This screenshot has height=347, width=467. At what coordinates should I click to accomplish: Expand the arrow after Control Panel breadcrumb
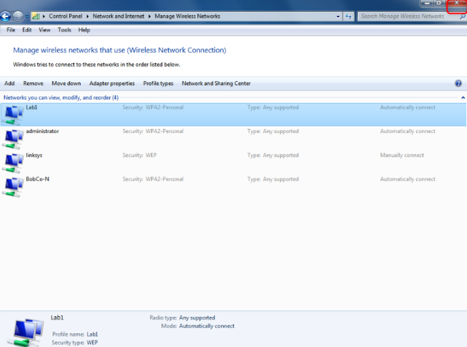(88, 16)
